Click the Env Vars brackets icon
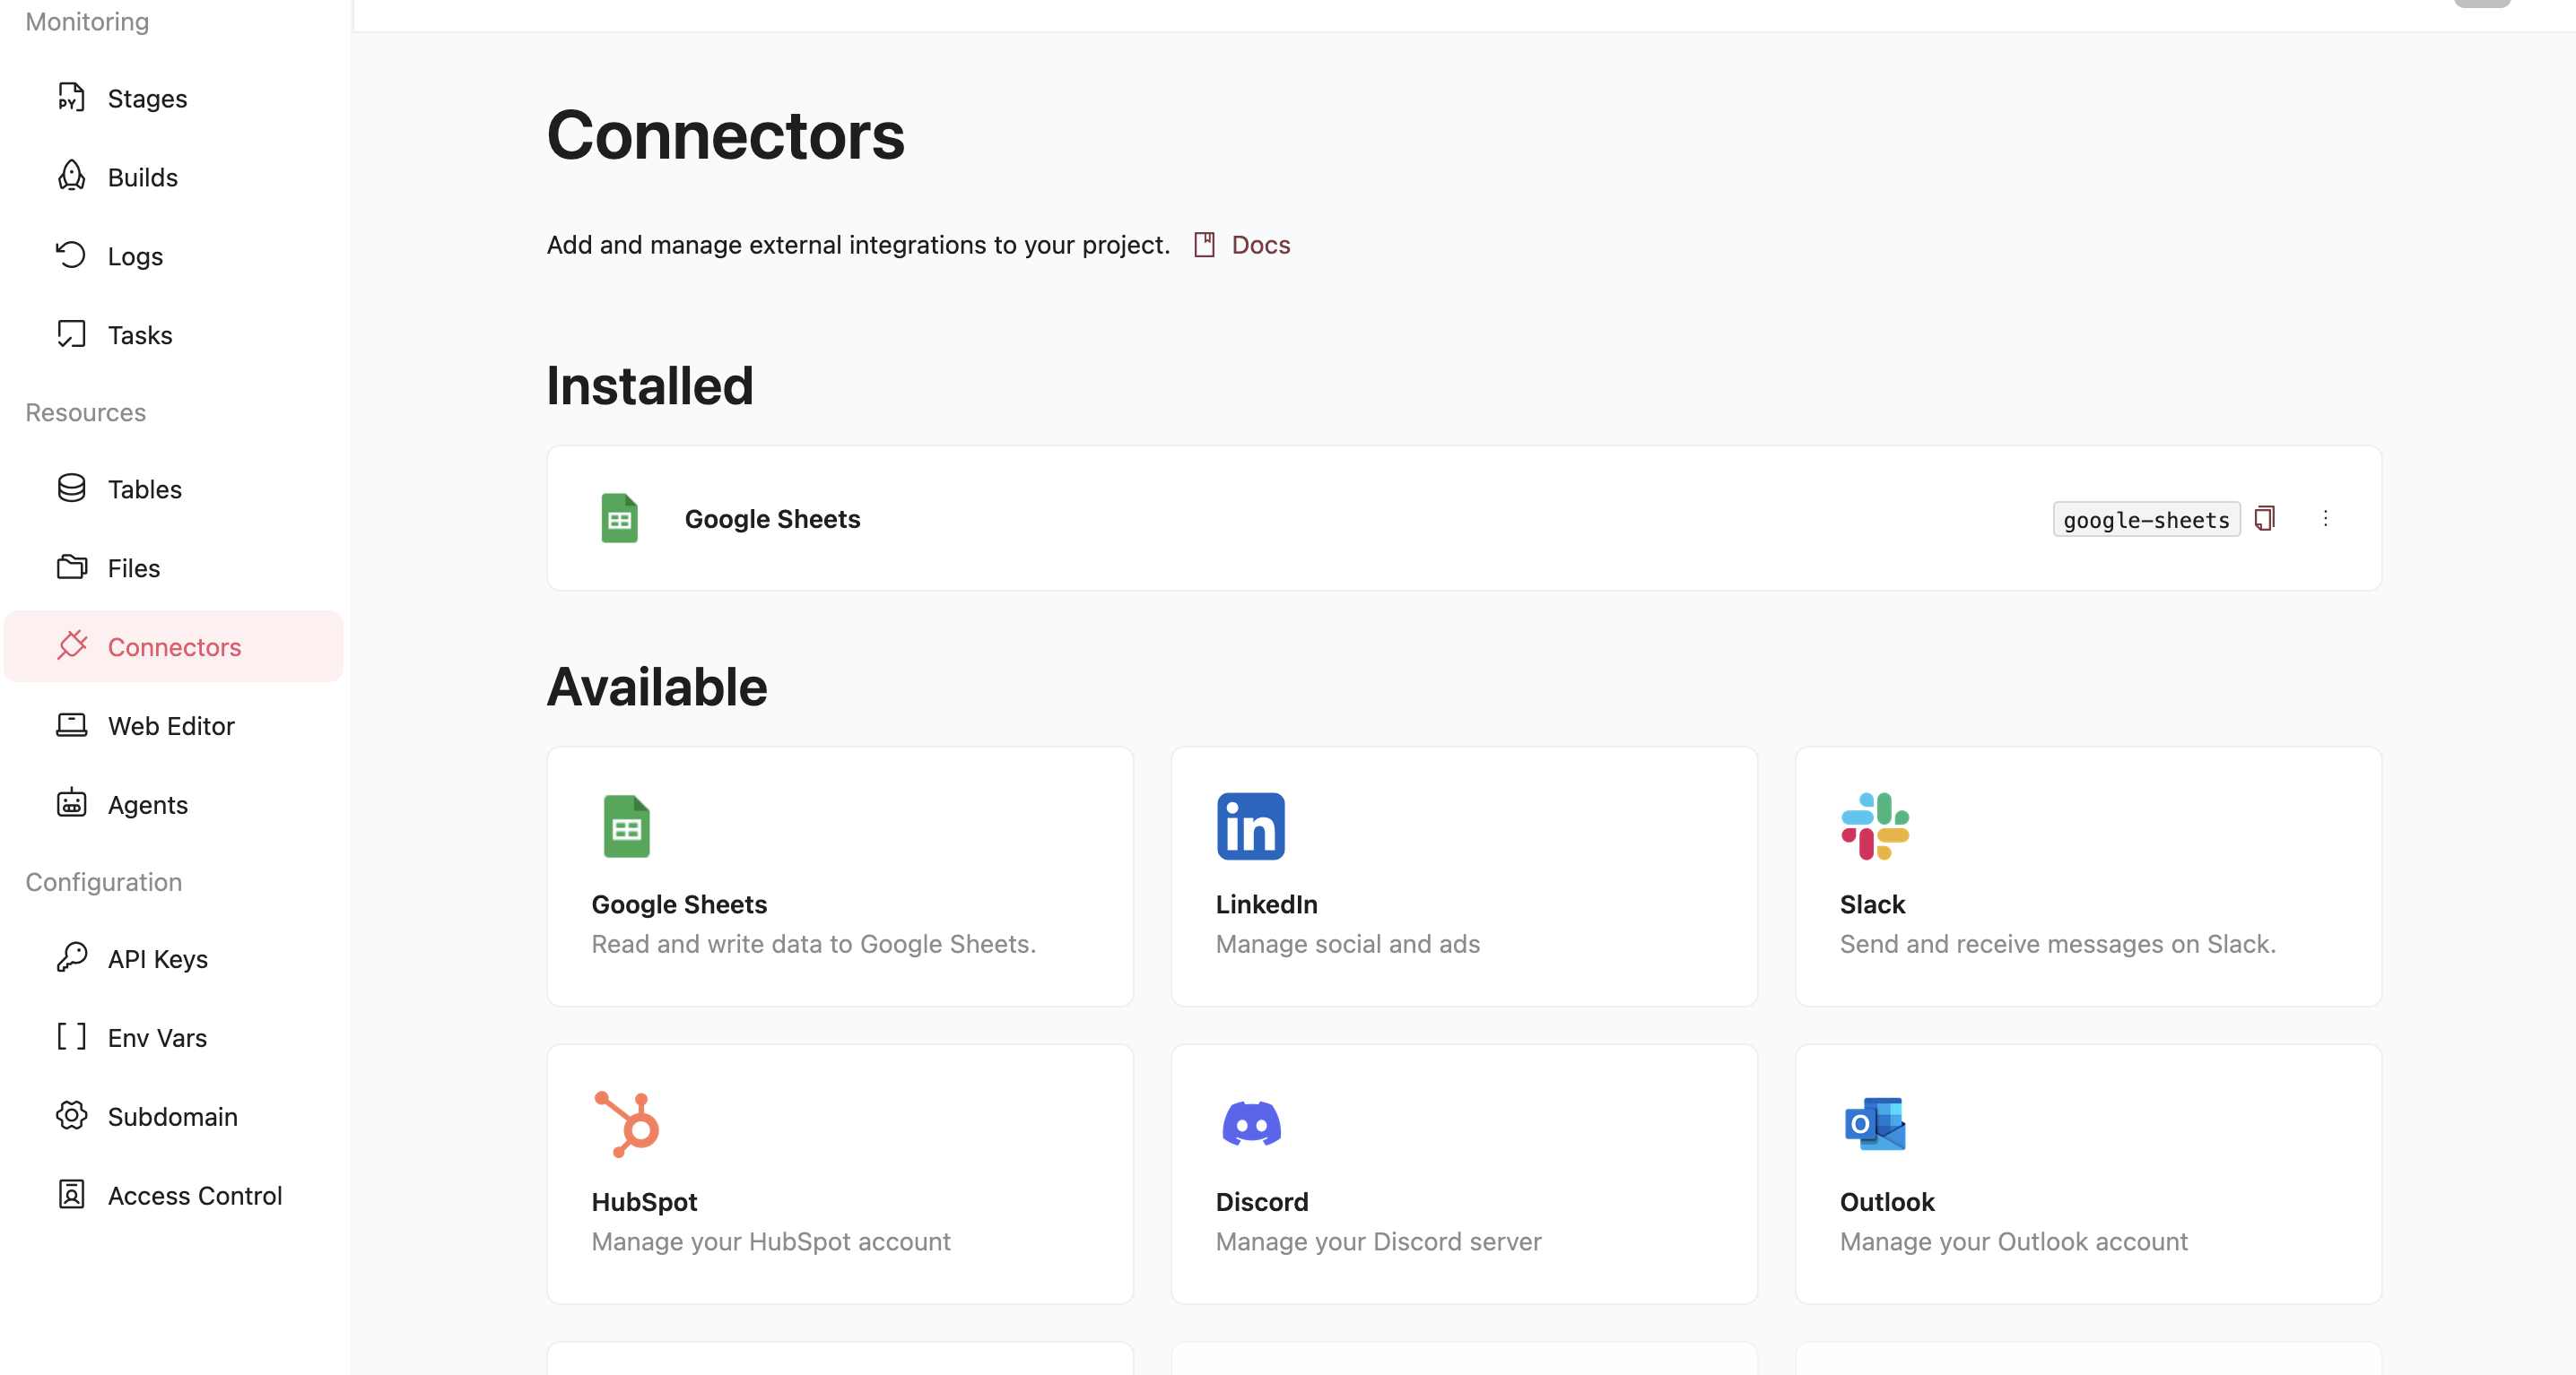 tap(71, 1036)
